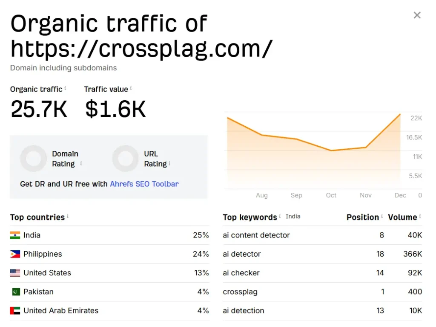Click the Philippines flag icon
The width and height of the screenshot is (436, 327).
pos(15,254)
